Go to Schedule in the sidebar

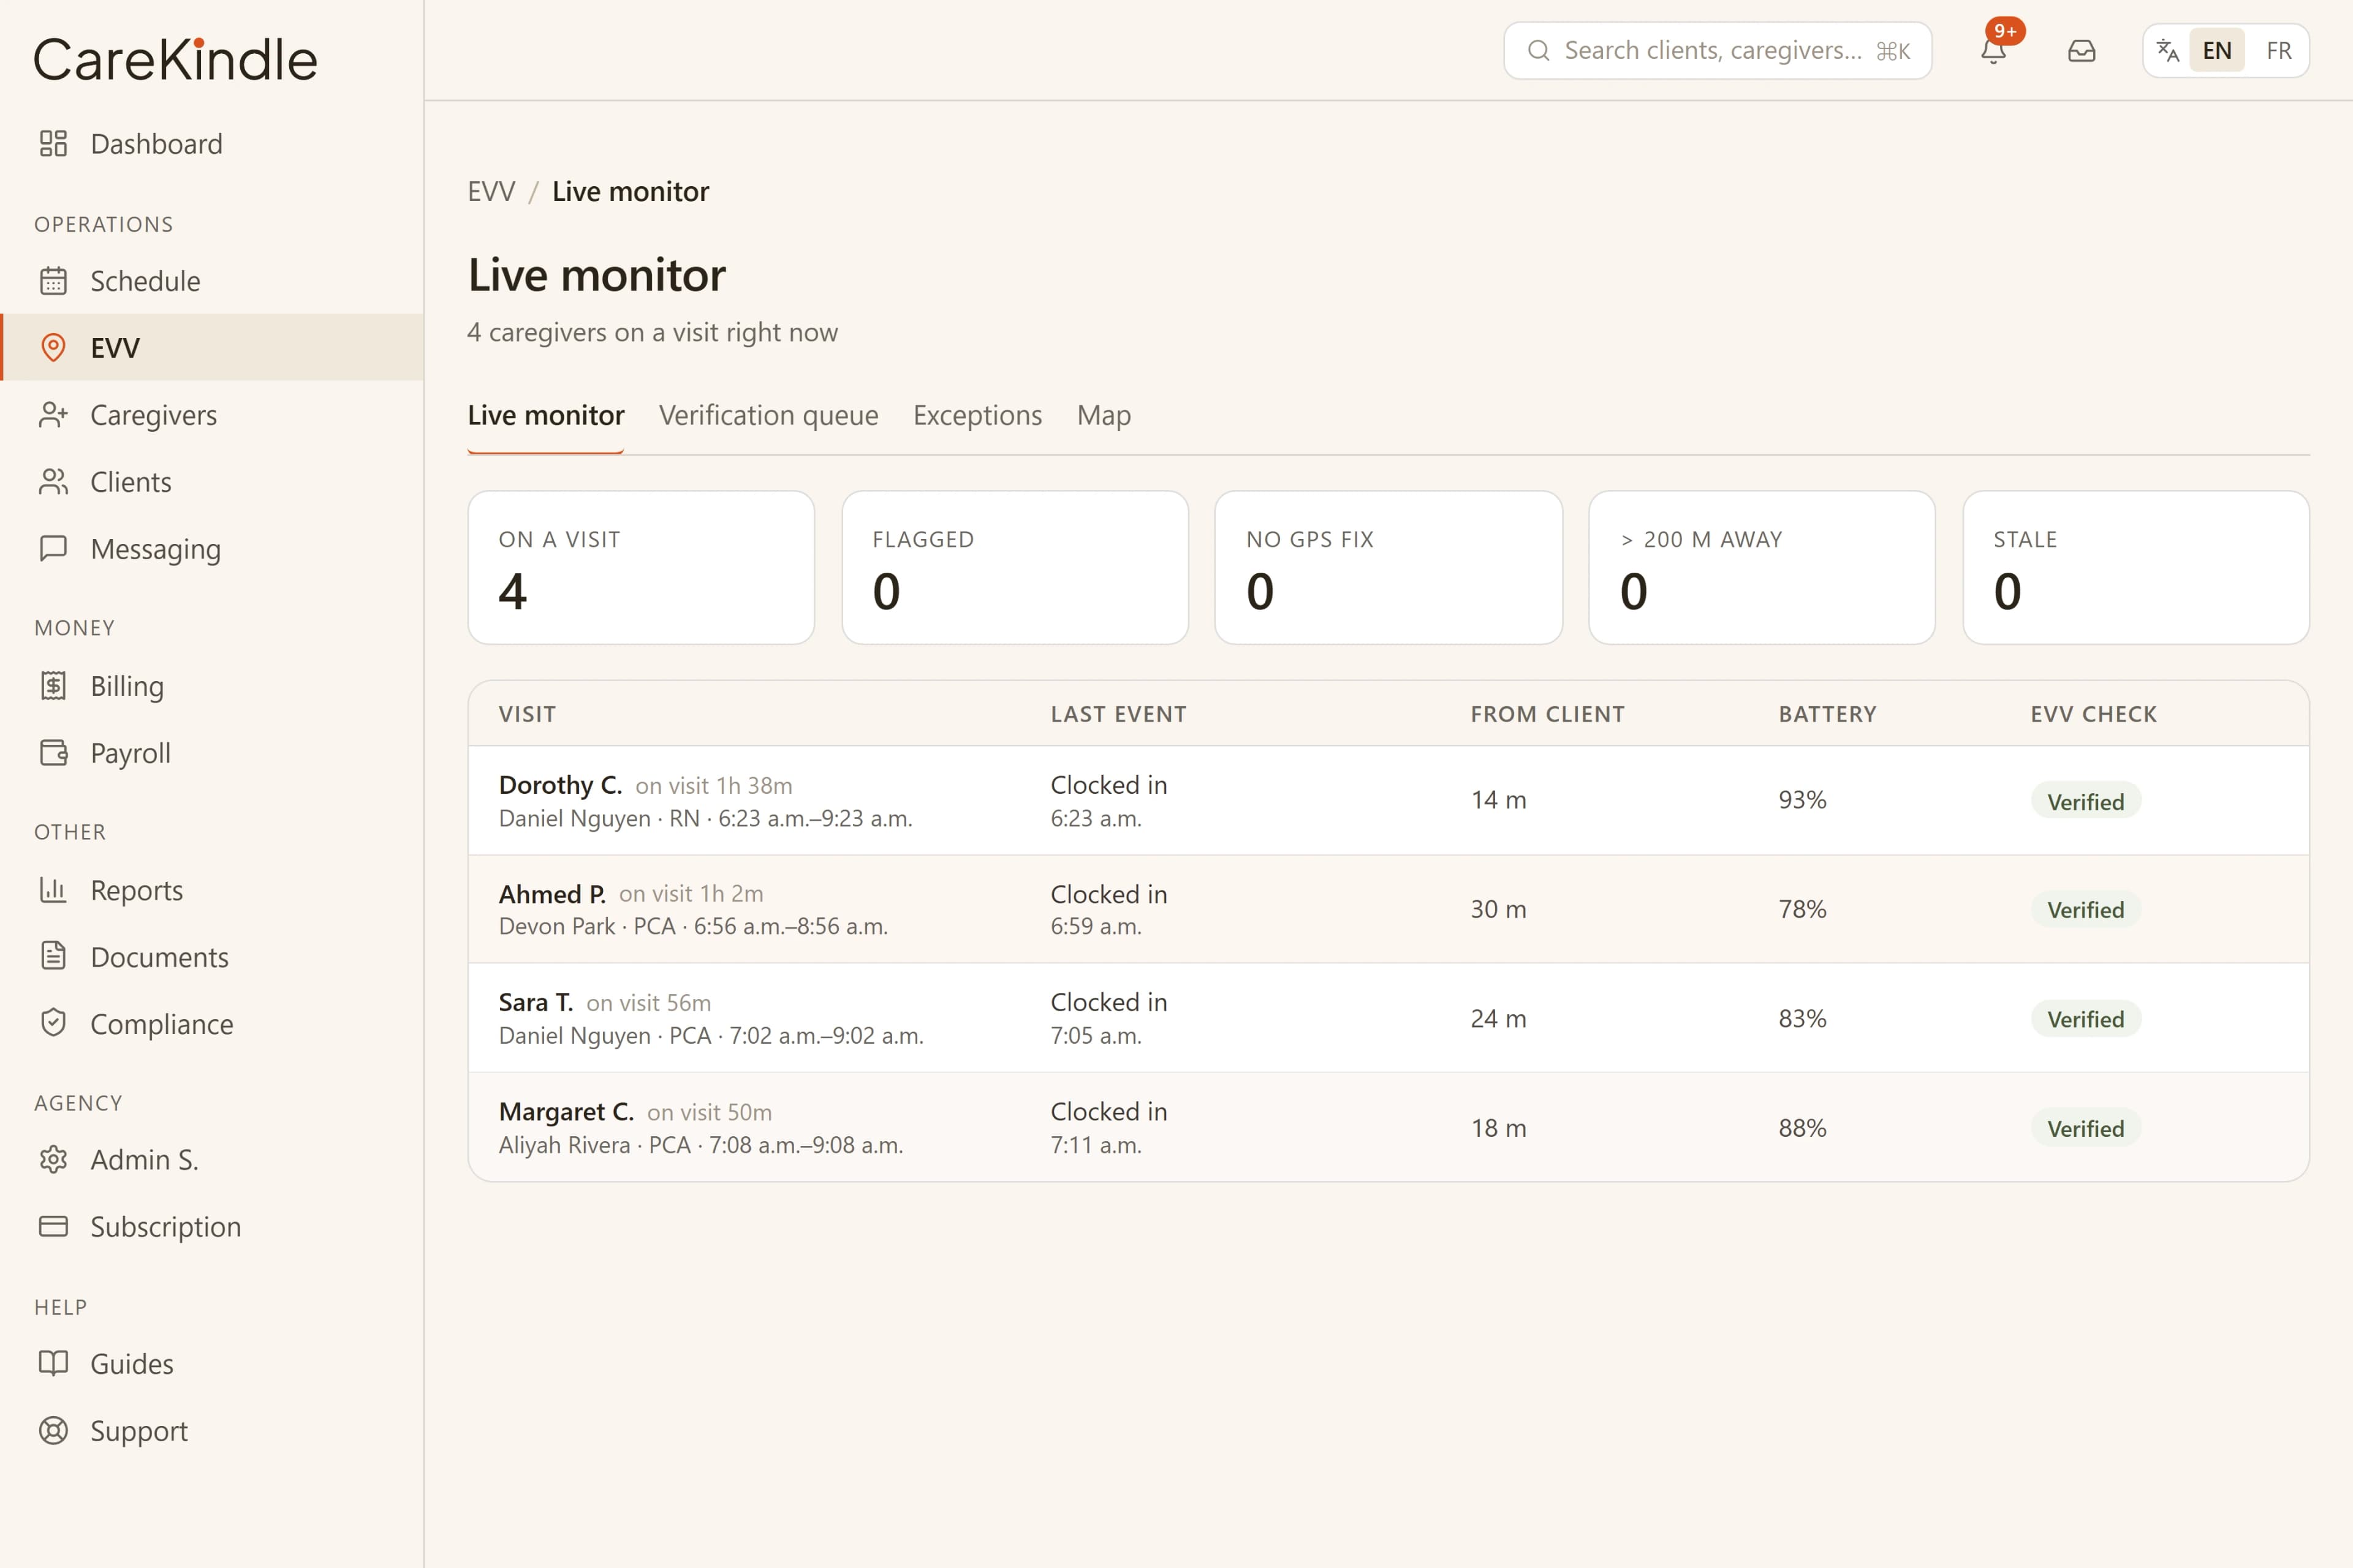212,281
